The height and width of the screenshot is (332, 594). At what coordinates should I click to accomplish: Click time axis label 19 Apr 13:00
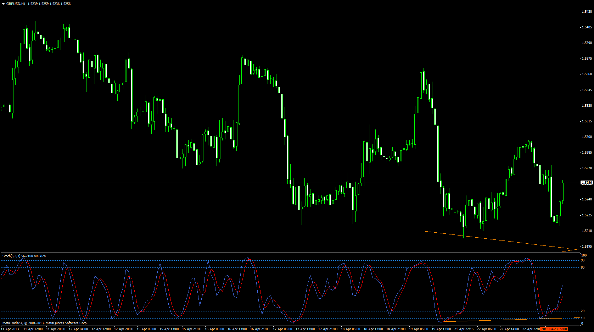click(x=441, y=329)
